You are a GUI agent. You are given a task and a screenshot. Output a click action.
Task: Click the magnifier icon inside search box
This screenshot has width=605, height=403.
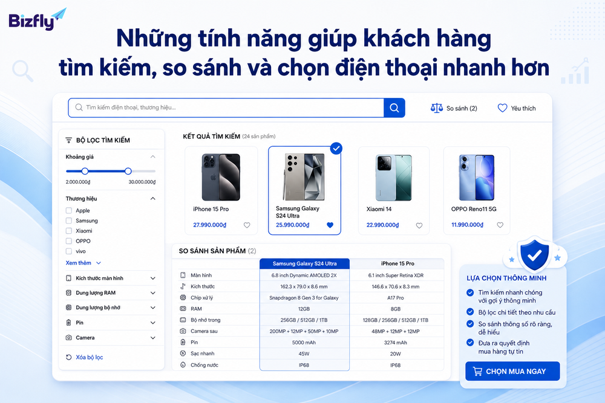[x=79, y=108]
